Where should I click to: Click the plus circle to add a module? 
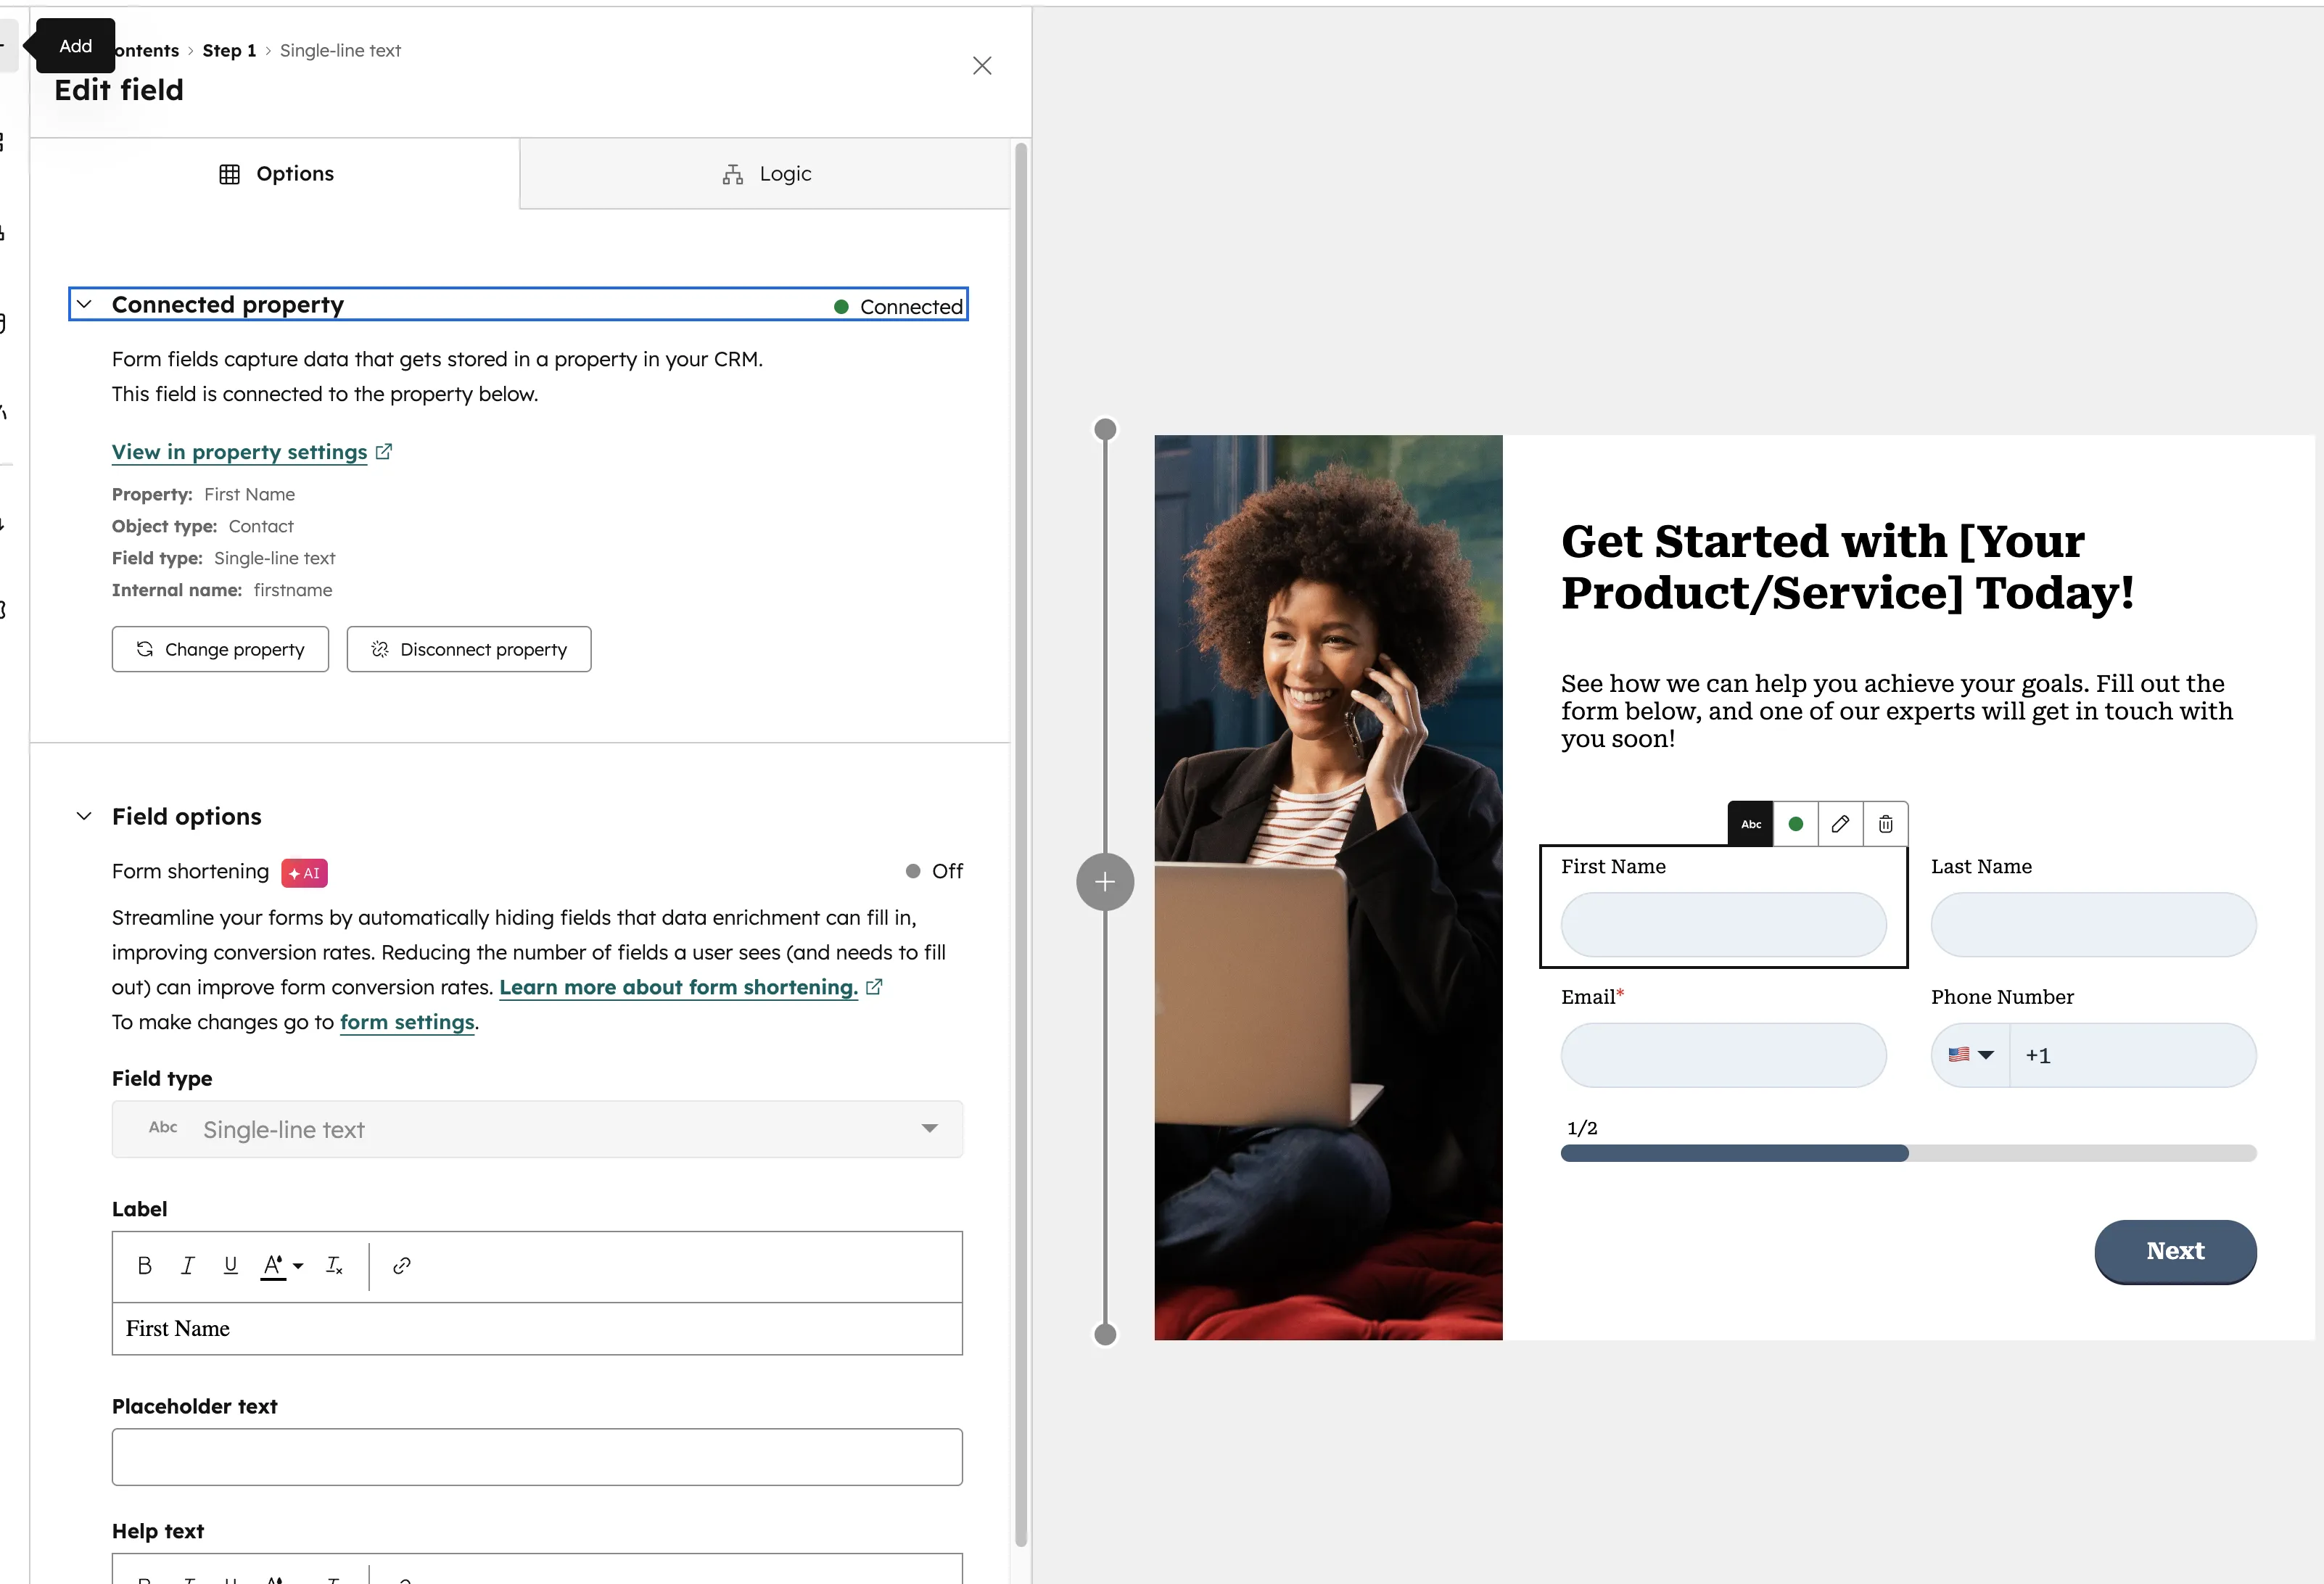tap(1104, 881)
